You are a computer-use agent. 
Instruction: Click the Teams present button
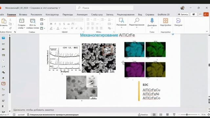194,14
